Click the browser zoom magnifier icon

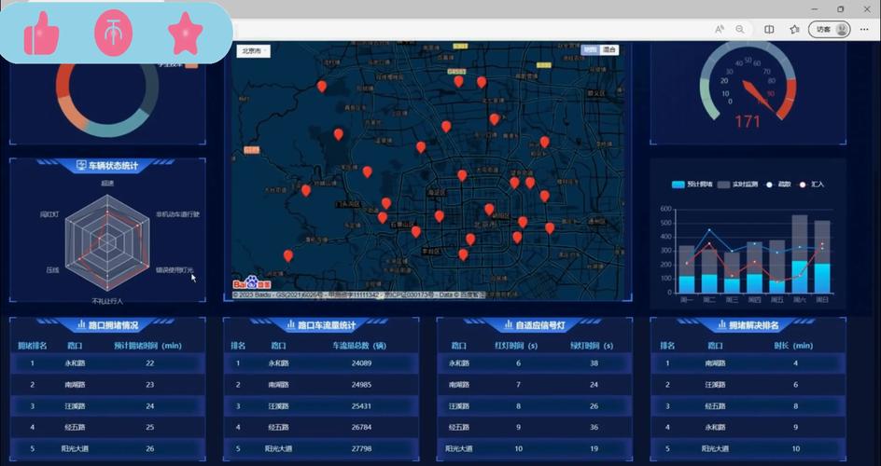[740, 29]
